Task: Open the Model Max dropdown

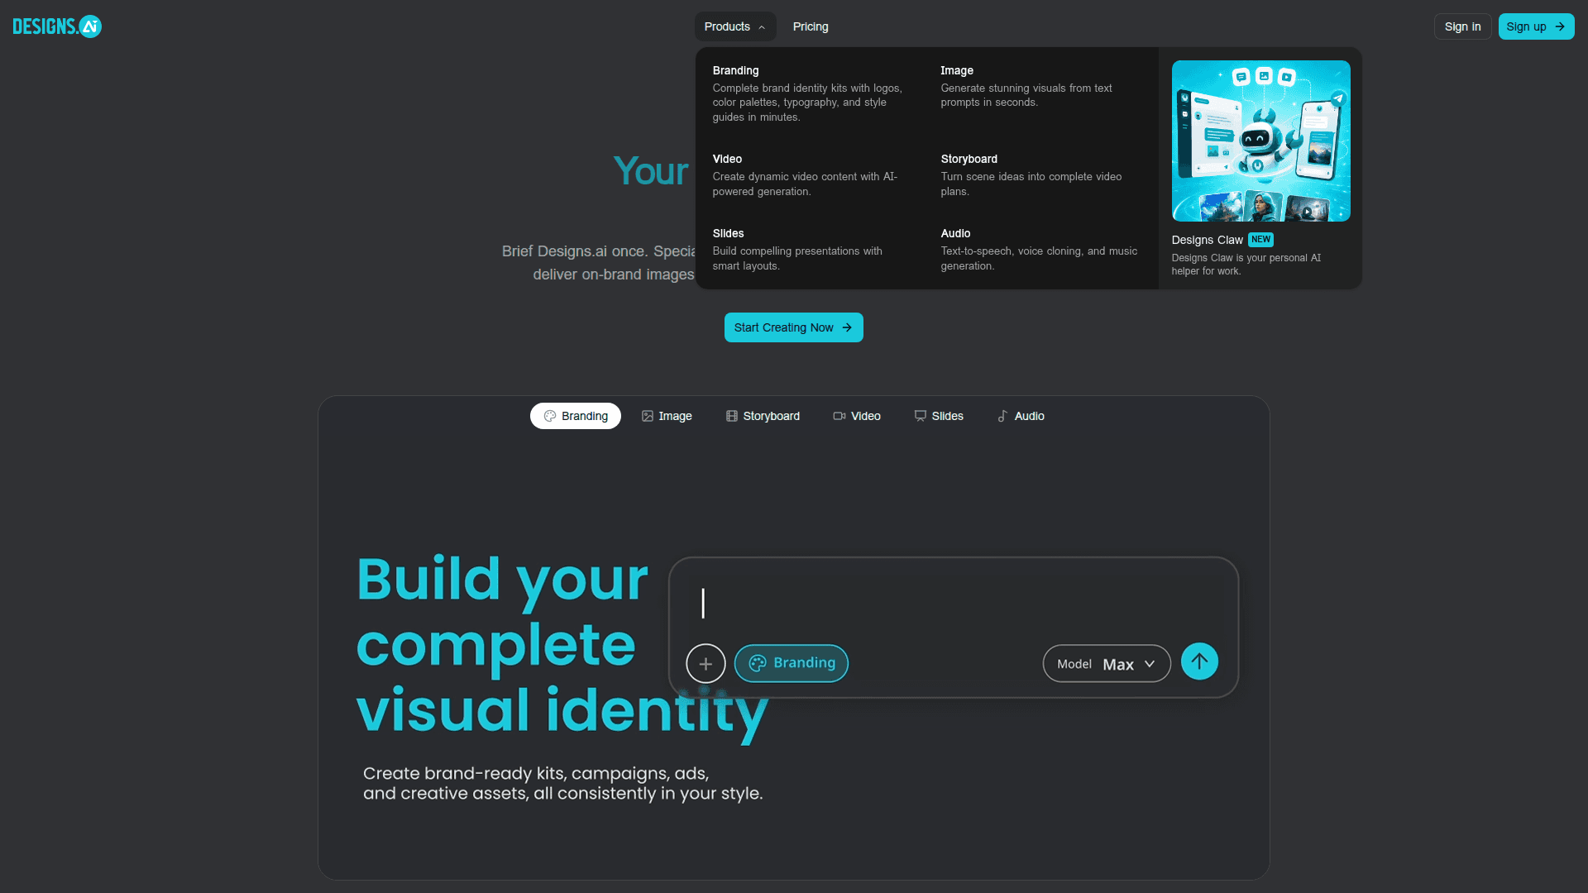Action: [x=1107, y=663]
